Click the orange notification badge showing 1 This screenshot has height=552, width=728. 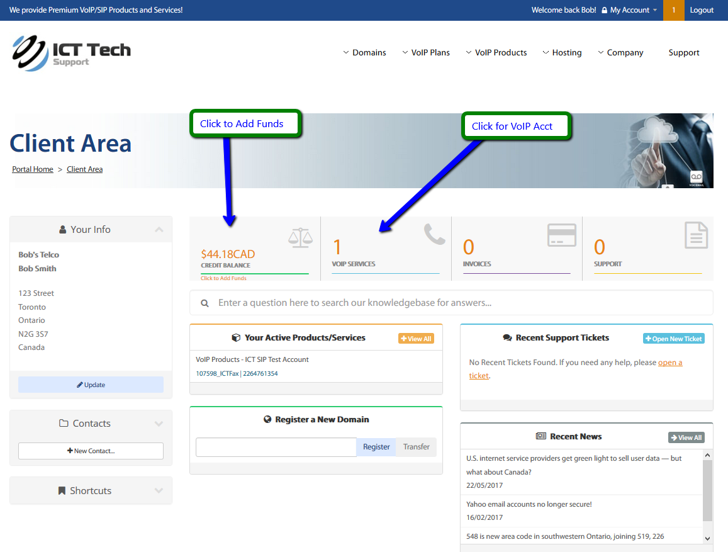pyautogui.click(x=673, y=10)
